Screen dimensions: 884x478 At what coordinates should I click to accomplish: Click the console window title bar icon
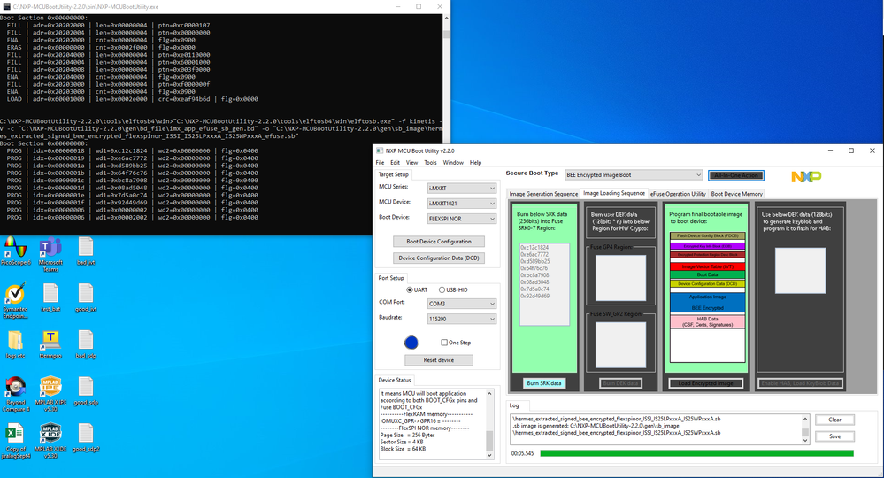click(x=6, y=7)
